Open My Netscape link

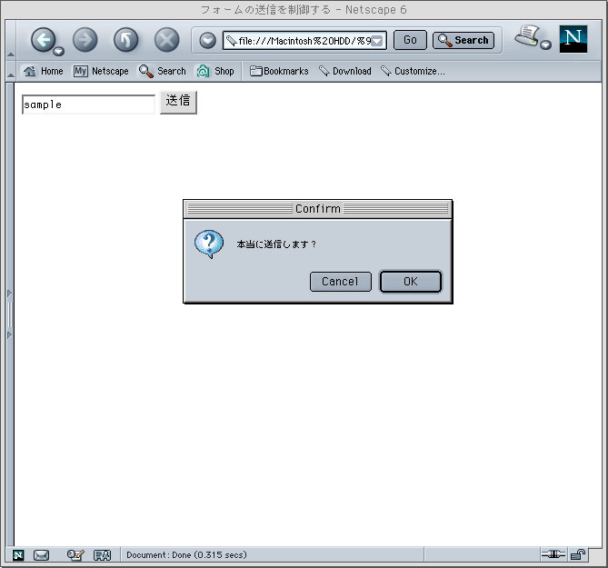(x=101, y=71)
